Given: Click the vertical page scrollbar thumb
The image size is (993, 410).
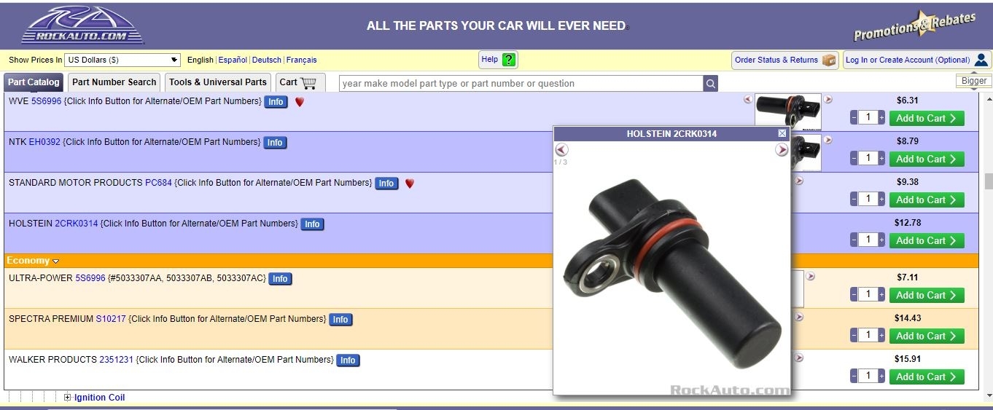Looking at the screenshot, I should 988,181.
